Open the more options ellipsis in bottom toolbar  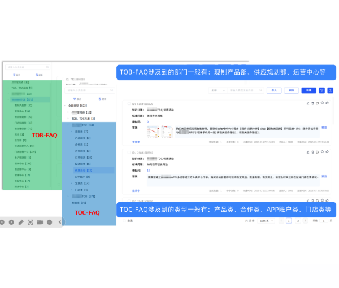(x=50, y=222)
